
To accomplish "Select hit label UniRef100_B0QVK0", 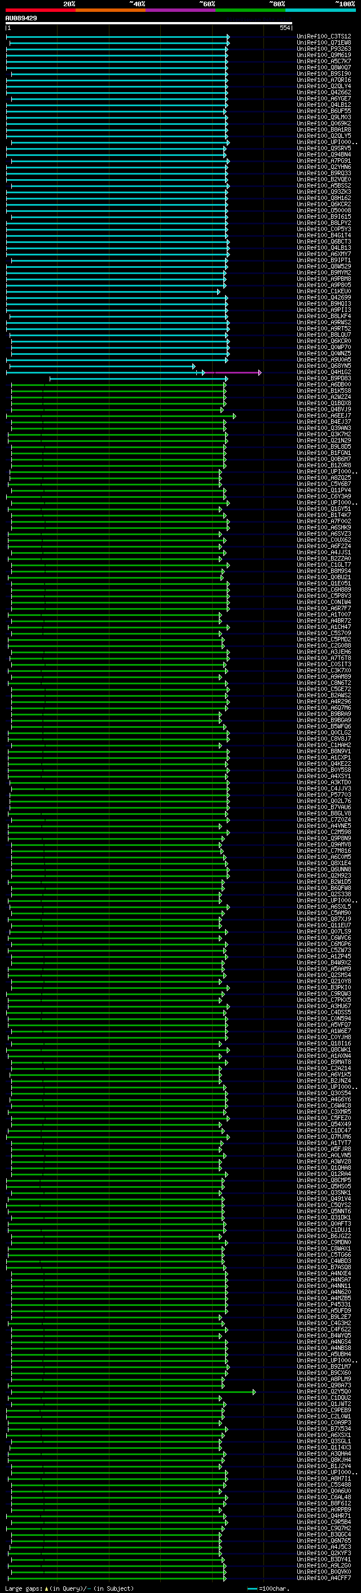I will coord(324,1572).
